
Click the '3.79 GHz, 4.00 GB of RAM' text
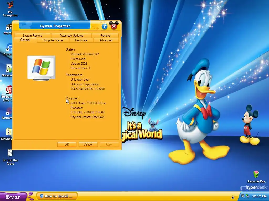(x=87, y=112)
